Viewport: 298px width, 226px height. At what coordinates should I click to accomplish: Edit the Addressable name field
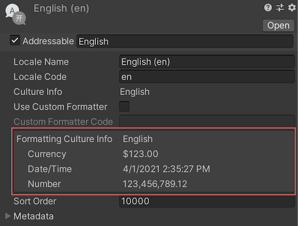(x=185, y=41)
